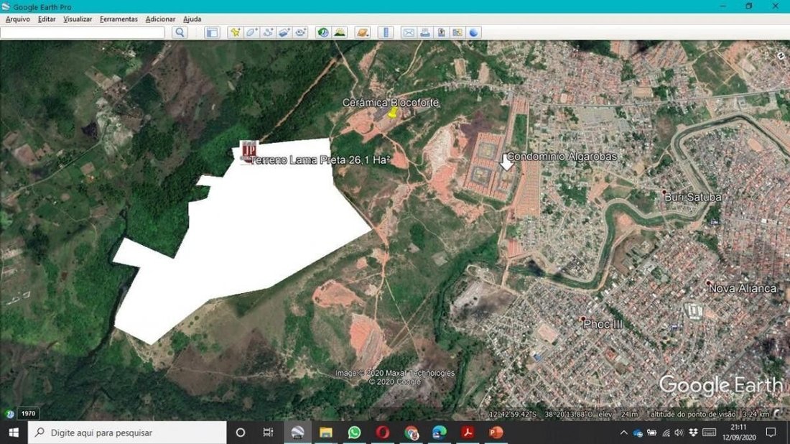This screenshot has width=790, height=444.
Task: Open the Ferramentas menu
Action: pyautogui.click(x=118, y=19)
